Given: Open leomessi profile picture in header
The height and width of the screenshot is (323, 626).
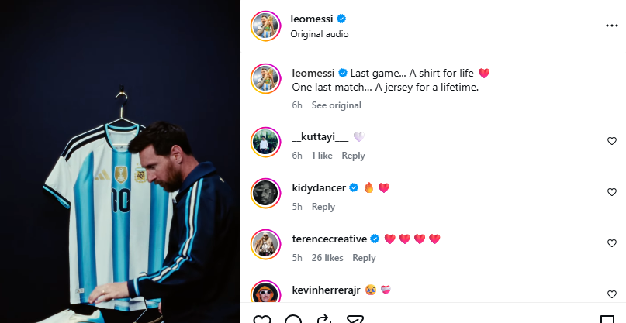Looking at the screenshot, I should coord(265,26).
